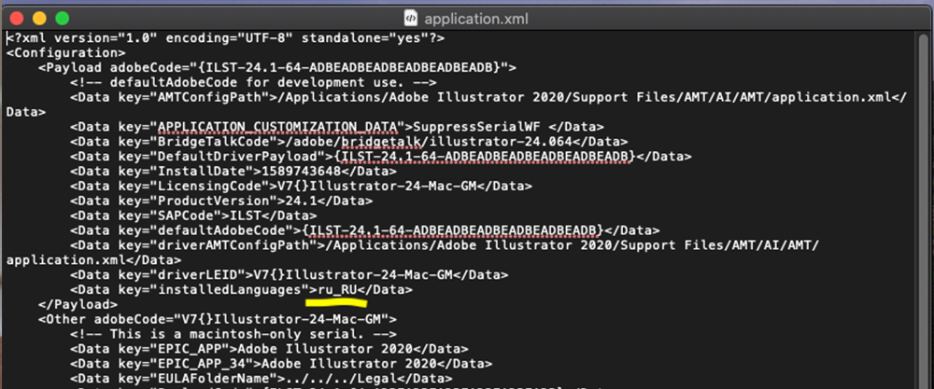Viewport: 934px width, 389px height.
Task: Click the LicensingCode data line
Action: (x=302, y=187)
